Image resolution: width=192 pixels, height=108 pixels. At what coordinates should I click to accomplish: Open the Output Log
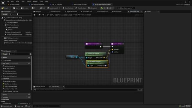(x=19, y=106)
